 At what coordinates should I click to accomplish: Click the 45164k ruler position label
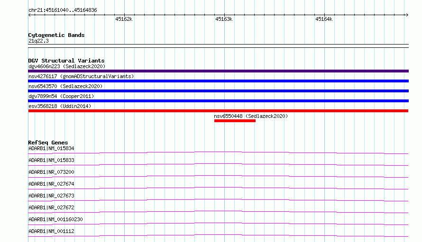pyautogui.click(x=324, y=19)
